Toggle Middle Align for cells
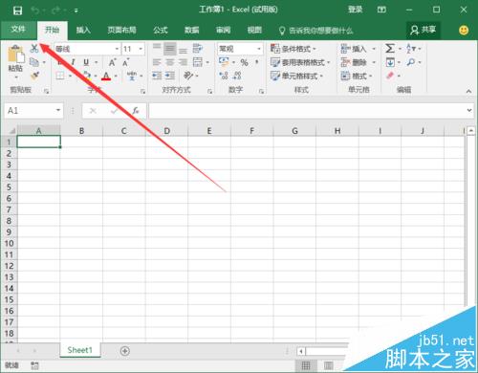The height and width of the screenshot is (373, 478). pos(170,49)
